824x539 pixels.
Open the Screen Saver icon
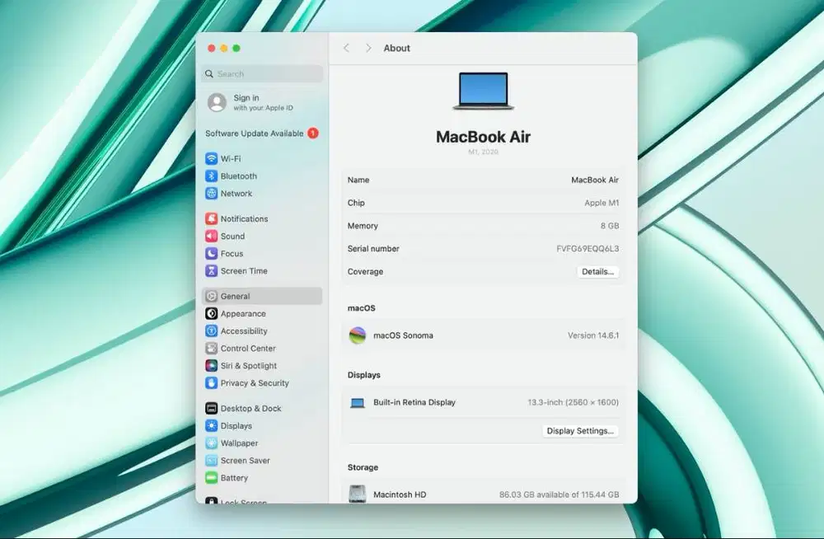click(211, 460)
